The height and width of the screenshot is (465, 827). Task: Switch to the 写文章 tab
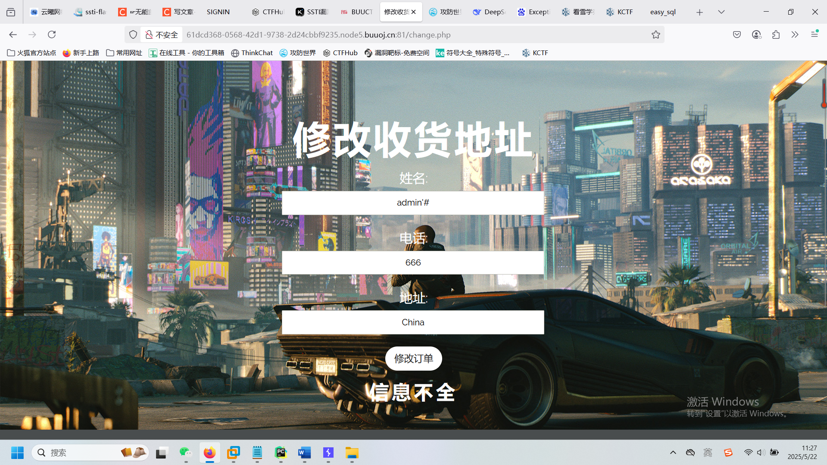[179, 12]
